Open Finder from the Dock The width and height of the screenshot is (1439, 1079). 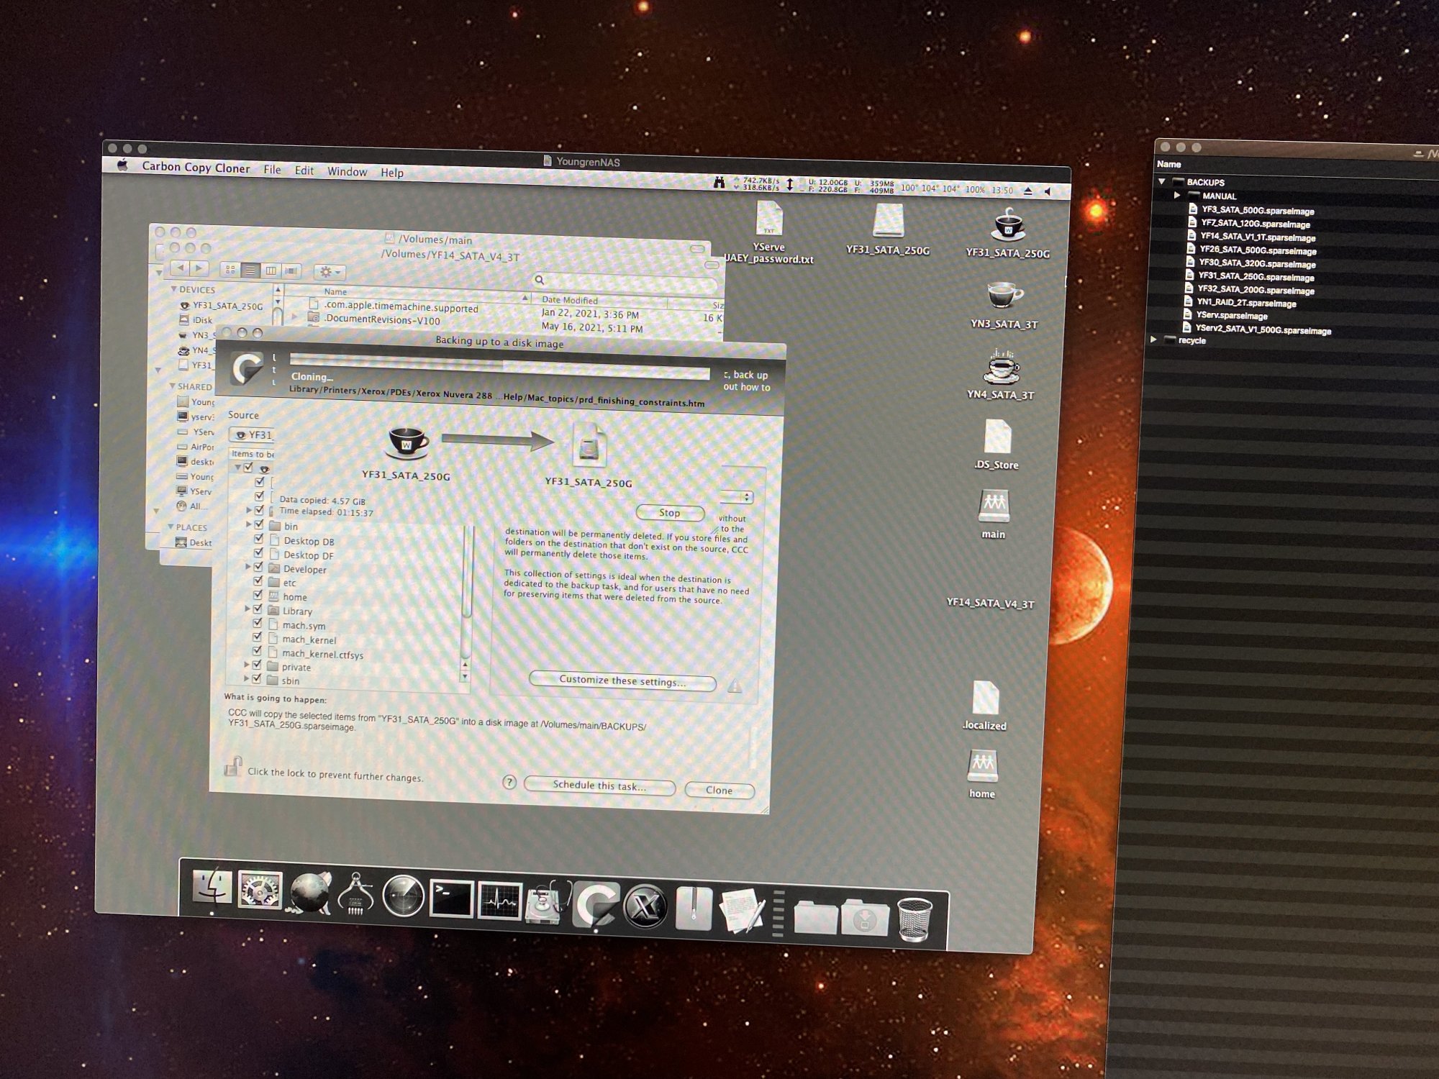tap(212, 888)
